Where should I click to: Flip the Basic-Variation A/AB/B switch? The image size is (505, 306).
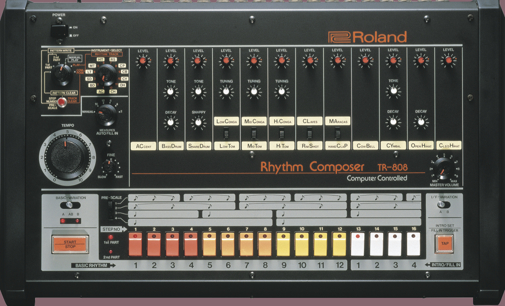coord(70,205)
